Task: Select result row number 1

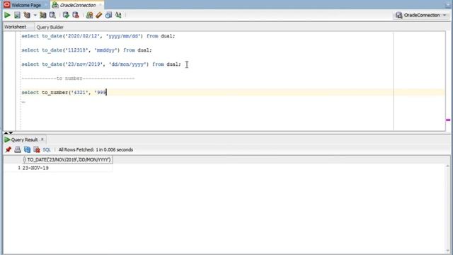Action: (x=19, y=168)
